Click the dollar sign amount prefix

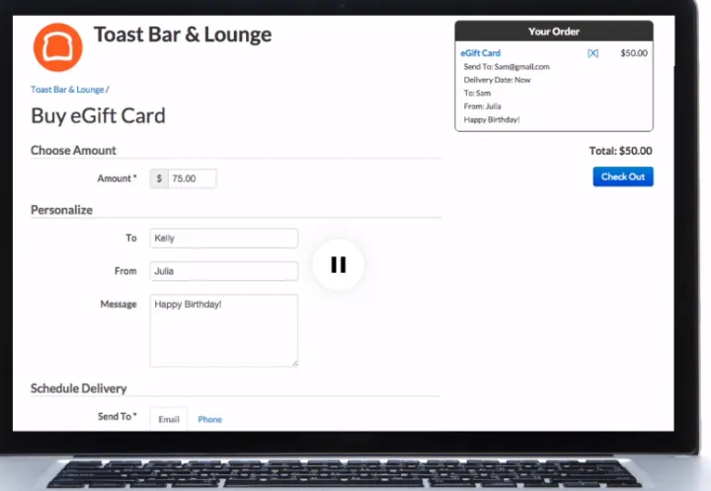pos(159,178)
